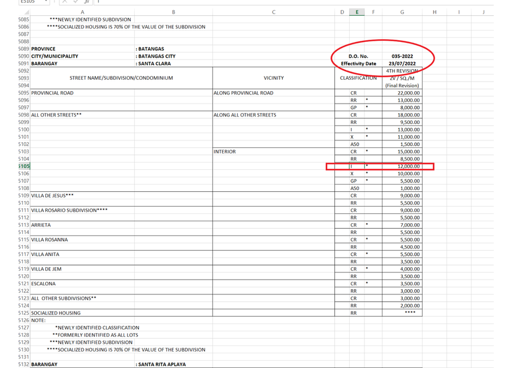Click the ': SANTA CLARA' cell
Viewport: 510px width, 368px height.
click(x=173, y=63)
